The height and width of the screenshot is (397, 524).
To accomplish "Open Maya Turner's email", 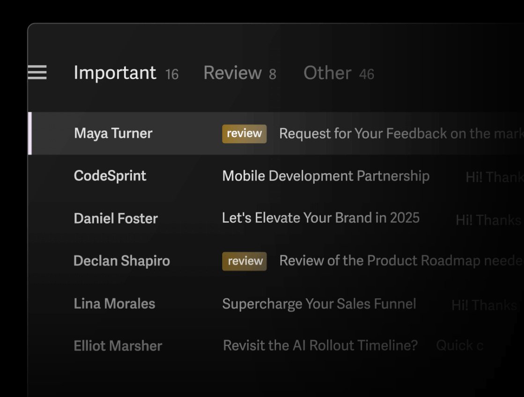I will tap(276, 133).
